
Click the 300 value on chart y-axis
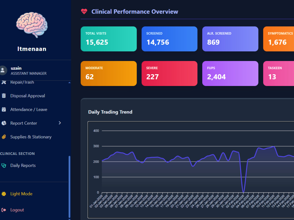96,146
